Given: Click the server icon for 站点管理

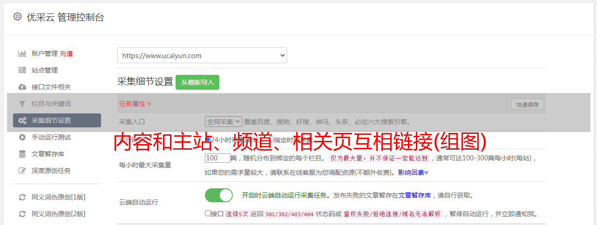Looking at the screenshot, I should 22,70.
